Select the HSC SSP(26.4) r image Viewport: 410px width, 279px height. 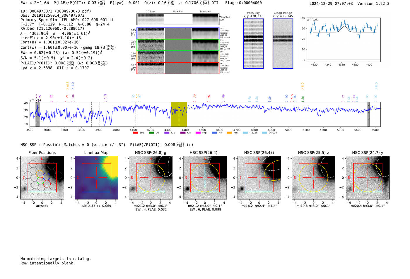coord(205,178)
